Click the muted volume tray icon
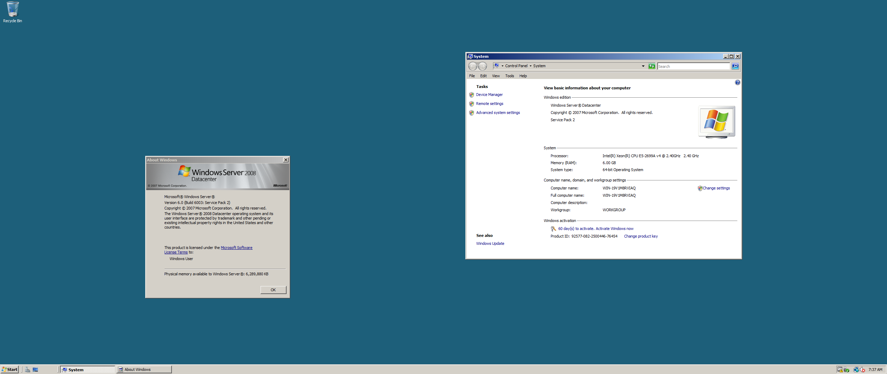887x374 pixels. tap(862, 370)
